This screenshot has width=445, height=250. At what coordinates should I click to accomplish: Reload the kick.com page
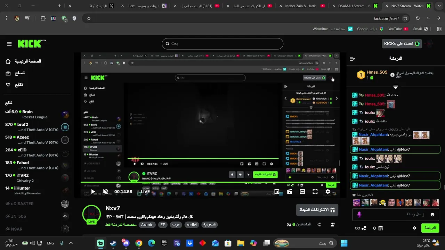pos(418,18)
